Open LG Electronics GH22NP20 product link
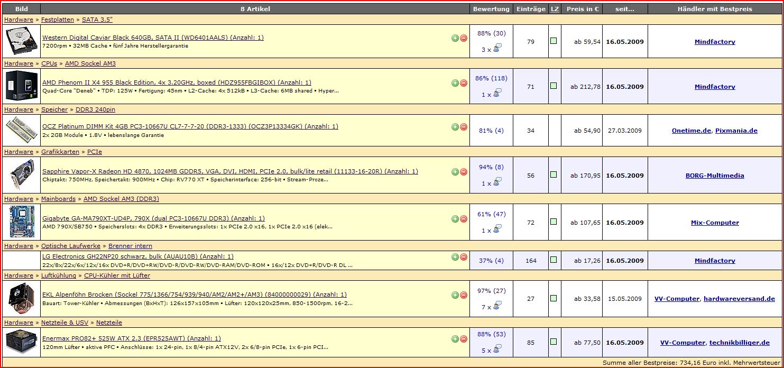The image size is (784, 368). point(137,256)
